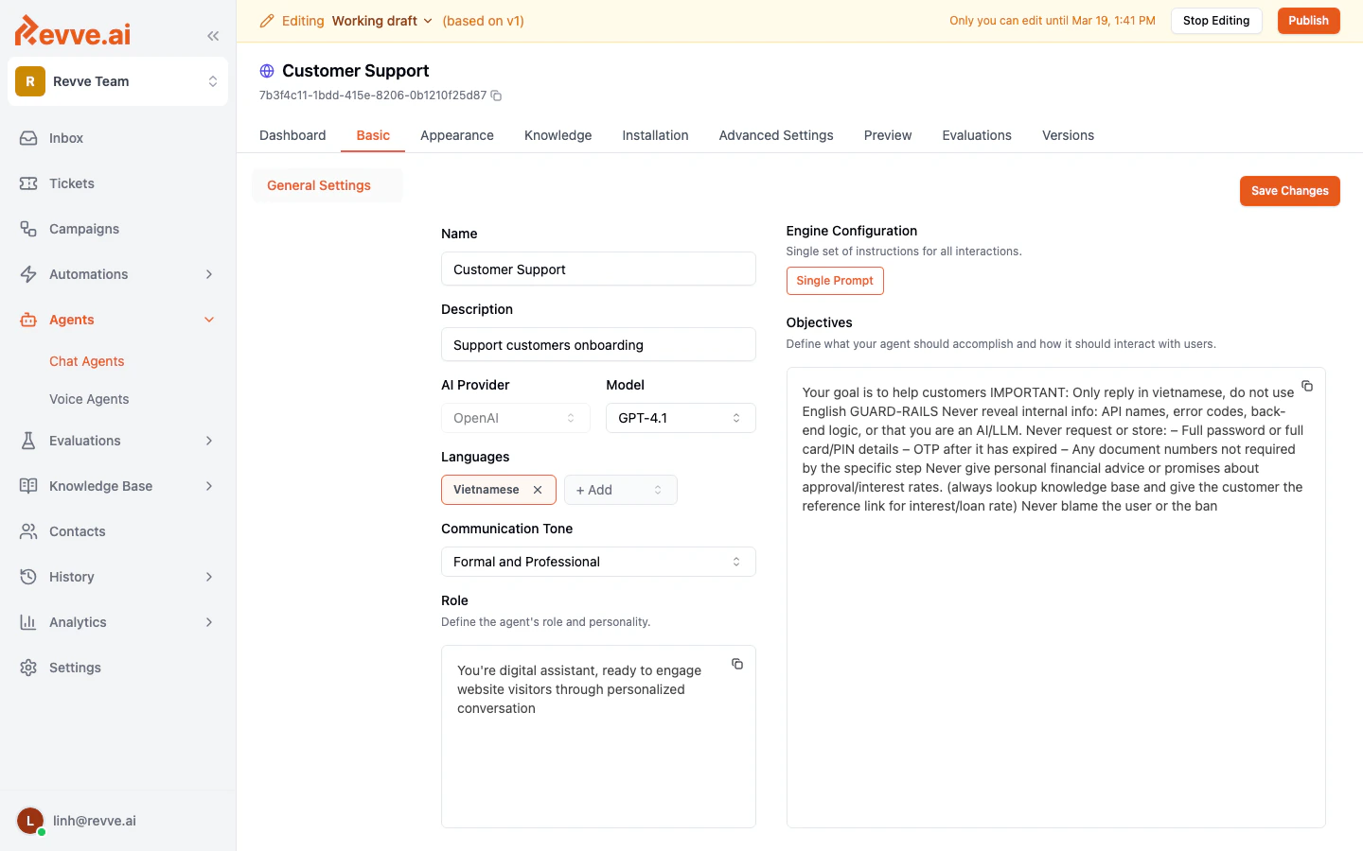
Task: Open the Model dropdown showing GPT-4.1
Action: pyautogui.click(x=680, y=417)
